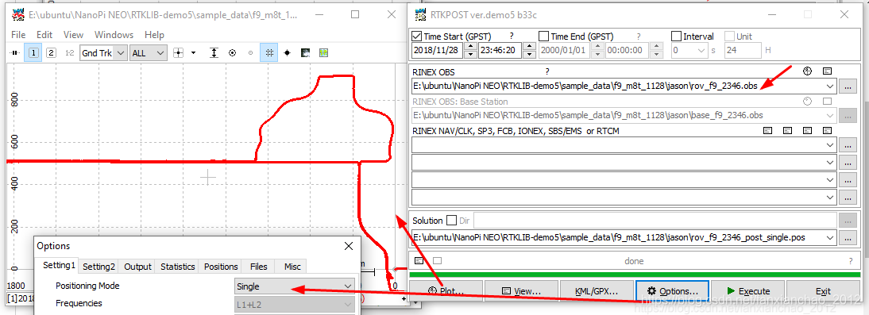Viewport: 869px width, 315px height.
Task: Switch to Setting2 tab in Options
Action: click(x=98, y=267)
